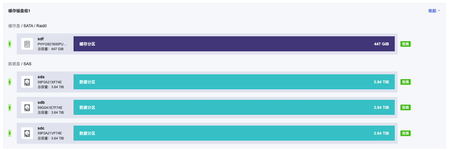This screenshot has height=150, width=449.
Task: Click green status indicator beside sda
Action: tap(9, 82)
